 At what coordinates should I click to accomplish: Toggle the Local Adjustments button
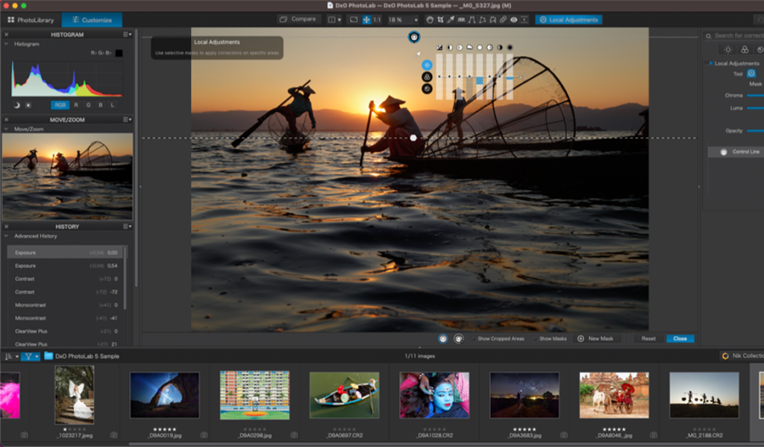[569, 20]
